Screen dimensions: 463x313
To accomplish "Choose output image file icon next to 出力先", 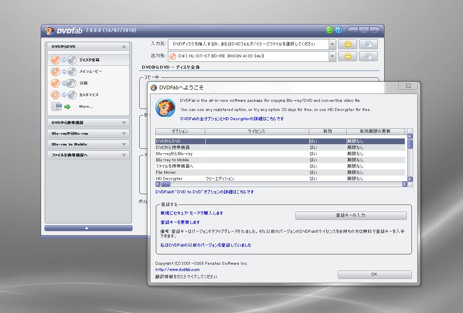I will coord(368,56).
